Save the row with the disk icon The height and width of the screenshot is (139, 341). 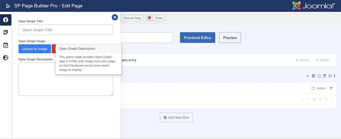point(324,76)
